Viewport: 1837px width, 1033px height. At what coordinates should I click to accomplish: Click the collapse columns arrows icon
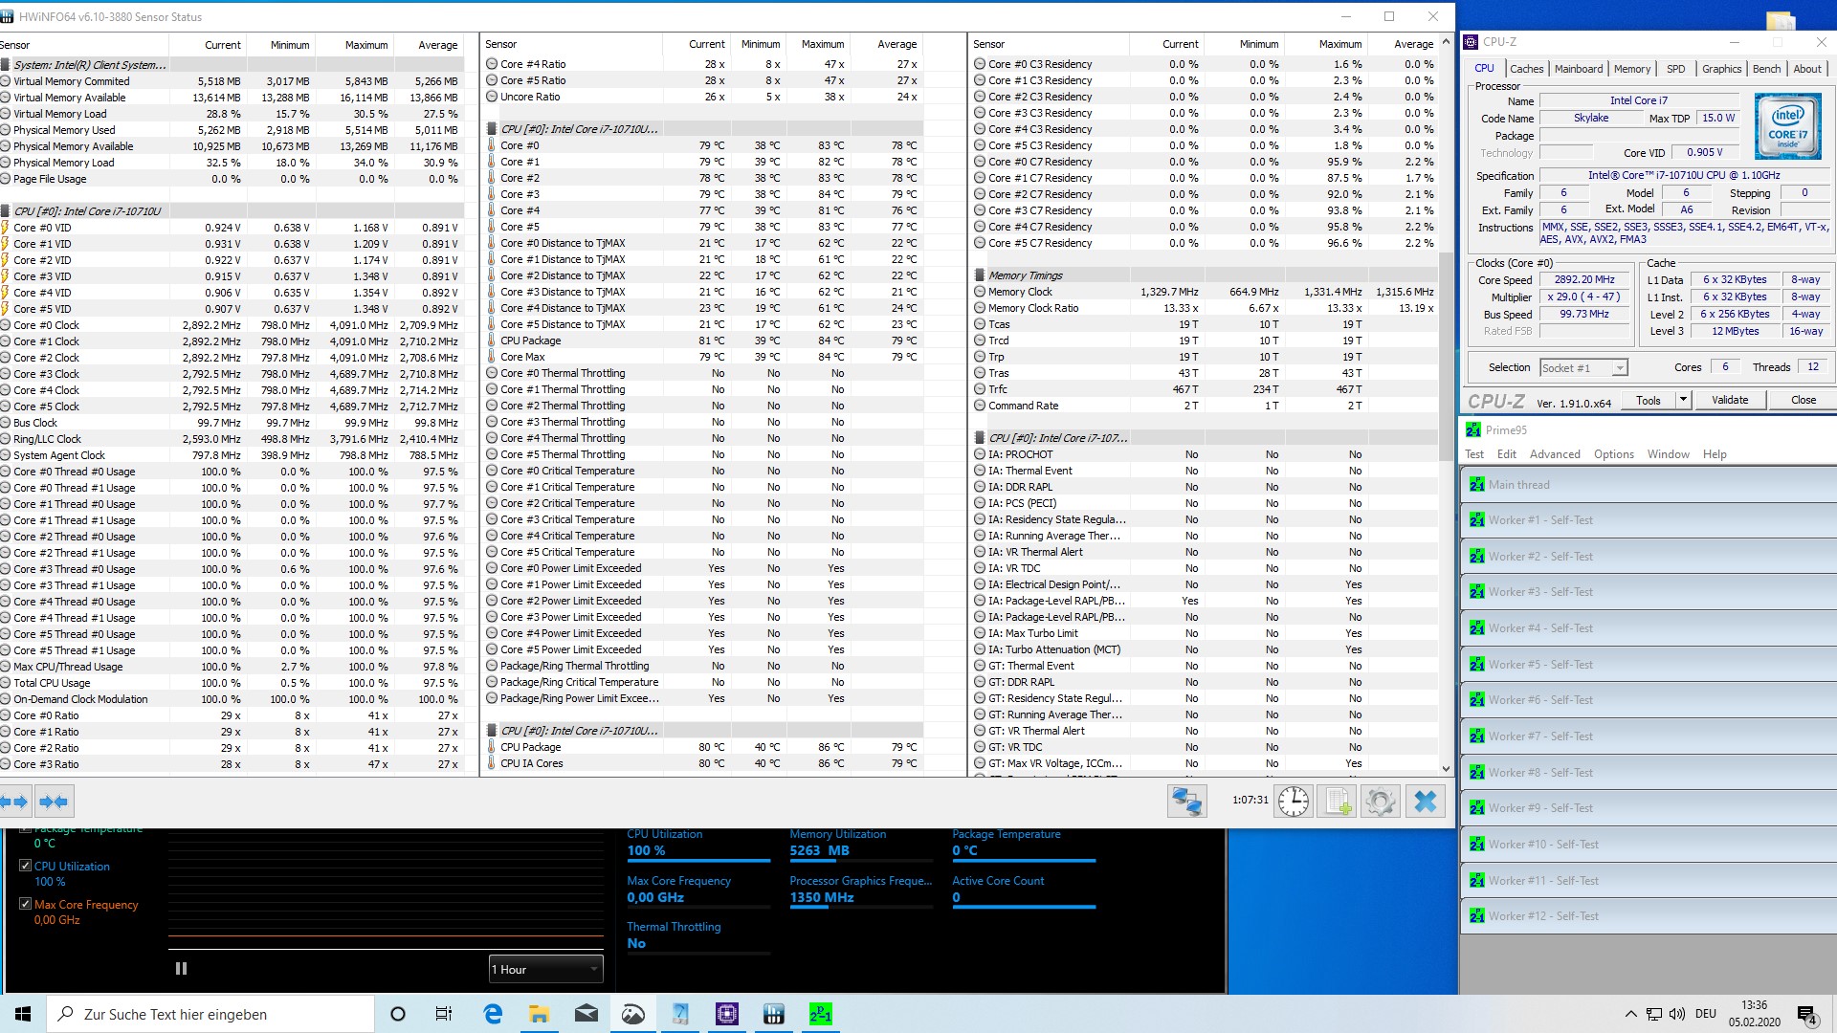54,802
